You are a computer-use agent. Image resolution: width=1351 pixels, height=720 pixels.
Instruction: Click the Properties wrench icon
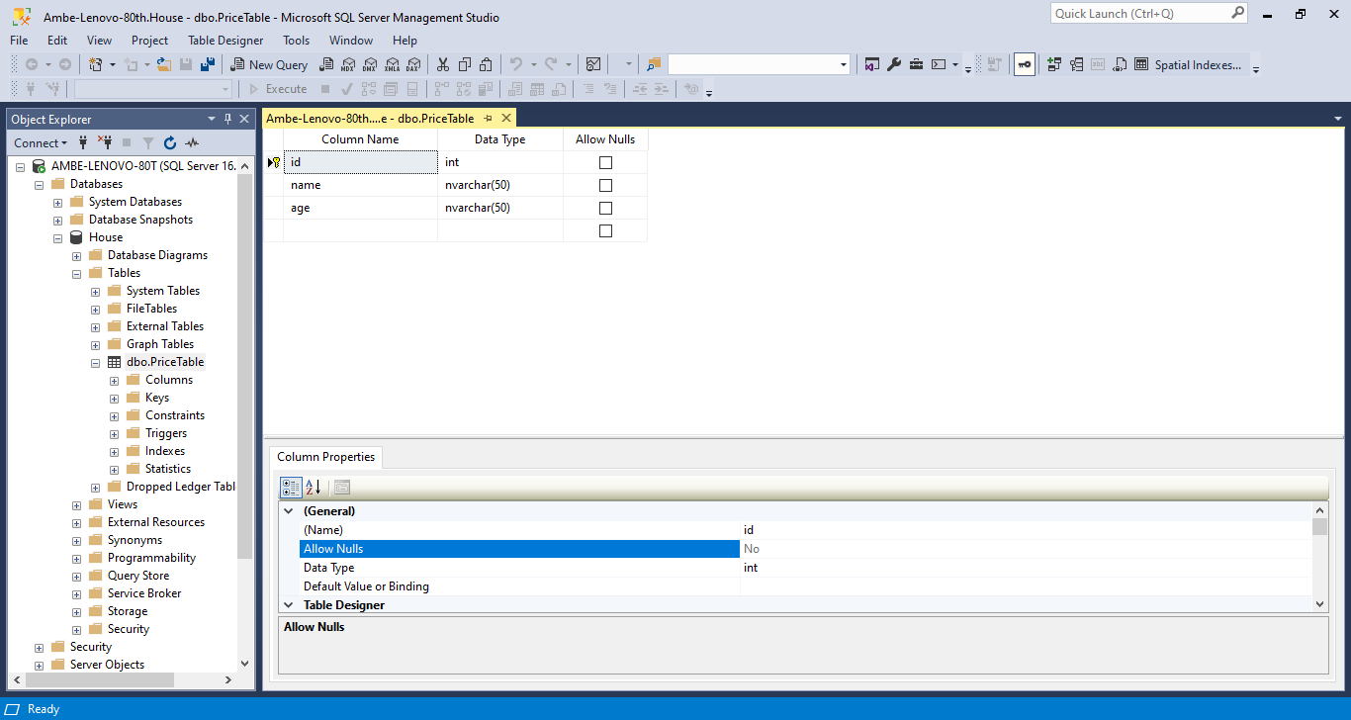(x=894, y=64)
